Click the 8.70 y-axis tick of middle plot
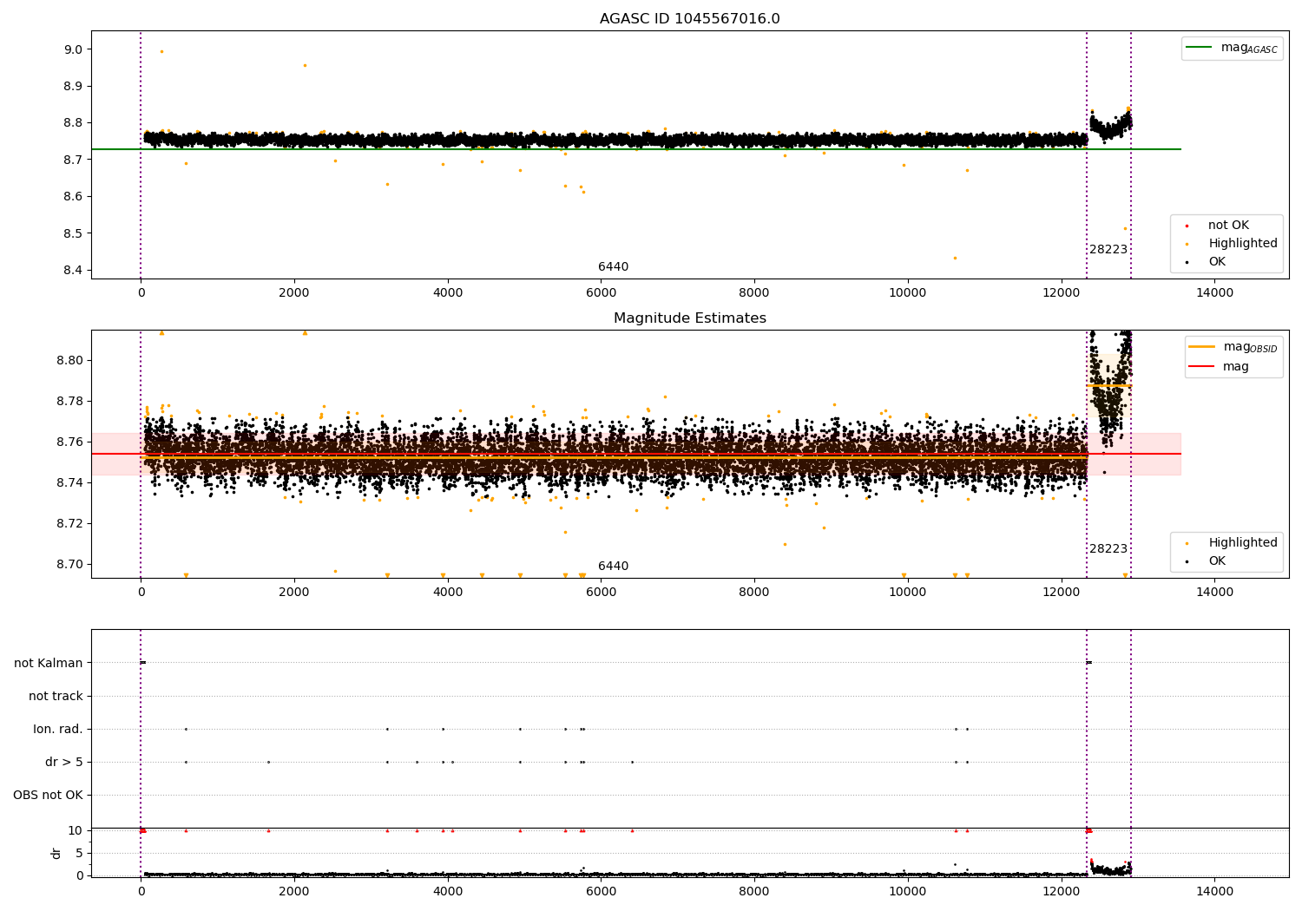The height and width of the screenshot is (911, 1302). click(x=69, y=565)
